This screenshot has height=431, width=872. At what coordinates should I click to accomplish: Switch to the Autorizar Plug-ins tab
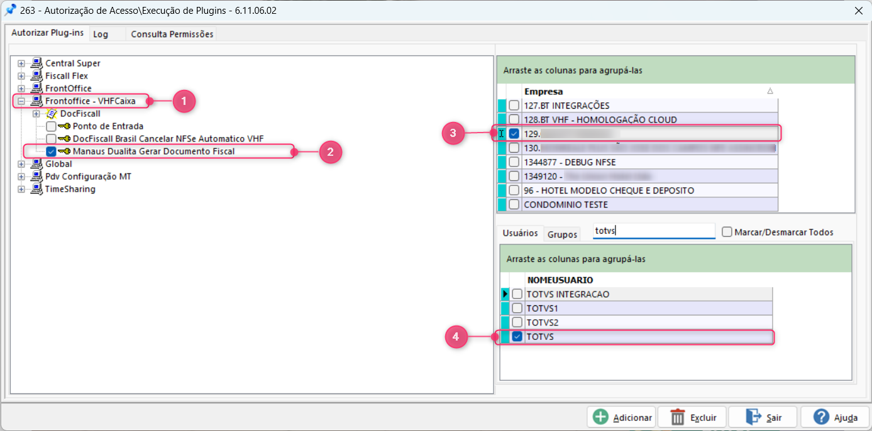coord(47,33)
